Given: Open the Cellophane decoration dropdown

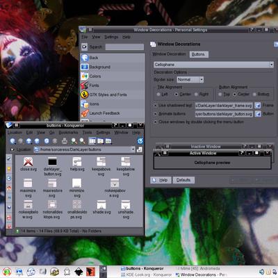Looking at the screenshot, I should pos(213,65).
